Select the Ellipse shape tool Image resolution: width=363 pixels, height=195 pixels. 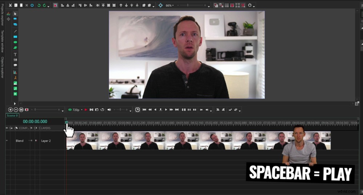pyautogui.click(x=15, y=42)
